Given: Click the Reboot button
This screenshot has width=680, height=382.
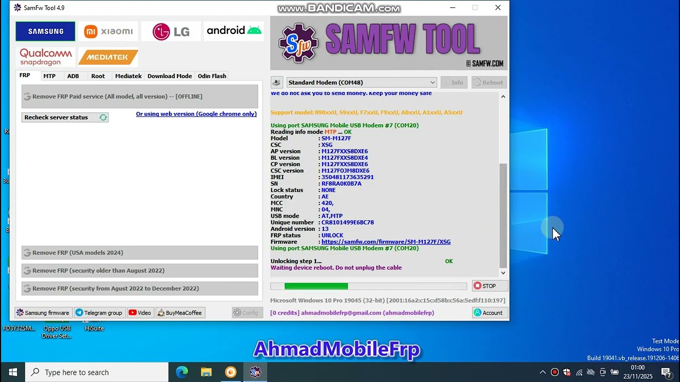Looking at the screenshot, I should [x=489, y=82].
